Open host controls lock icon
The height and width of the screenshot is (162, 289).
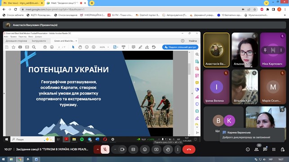click(282, 149)
